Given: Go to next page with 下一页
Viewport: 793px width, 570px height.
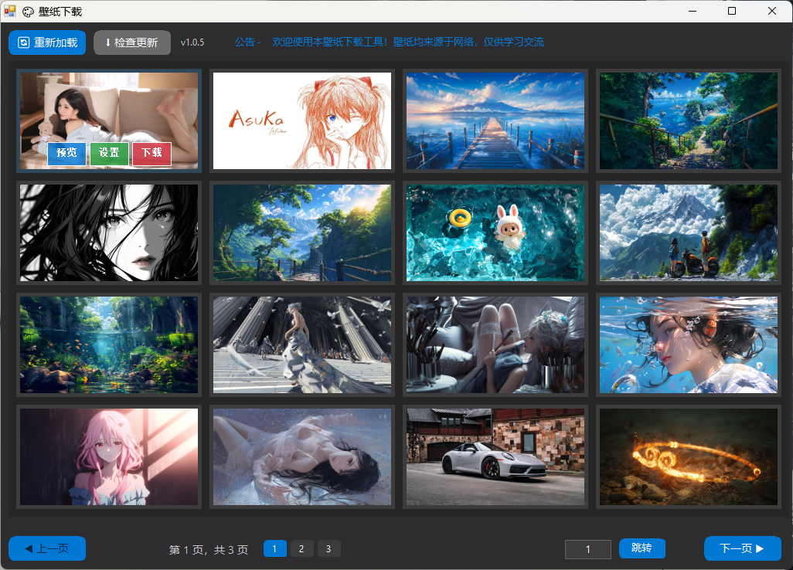Looking at the screenshot, I should point(742,548).
